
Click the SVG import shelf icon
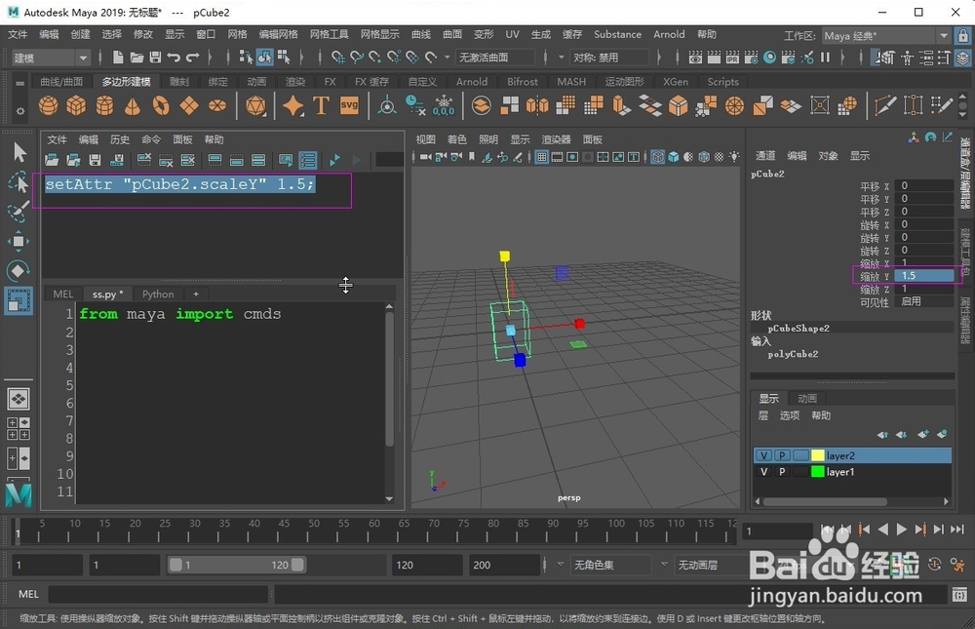tap(349, 105)
